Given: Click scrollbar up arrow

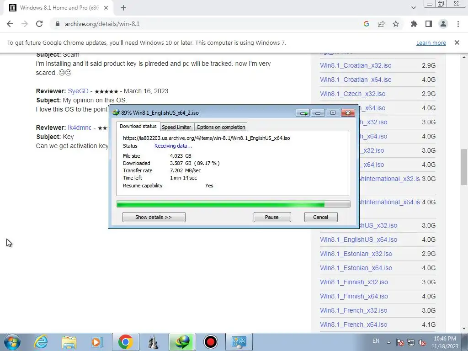Looking at the screenshot, I should [464, 57].
